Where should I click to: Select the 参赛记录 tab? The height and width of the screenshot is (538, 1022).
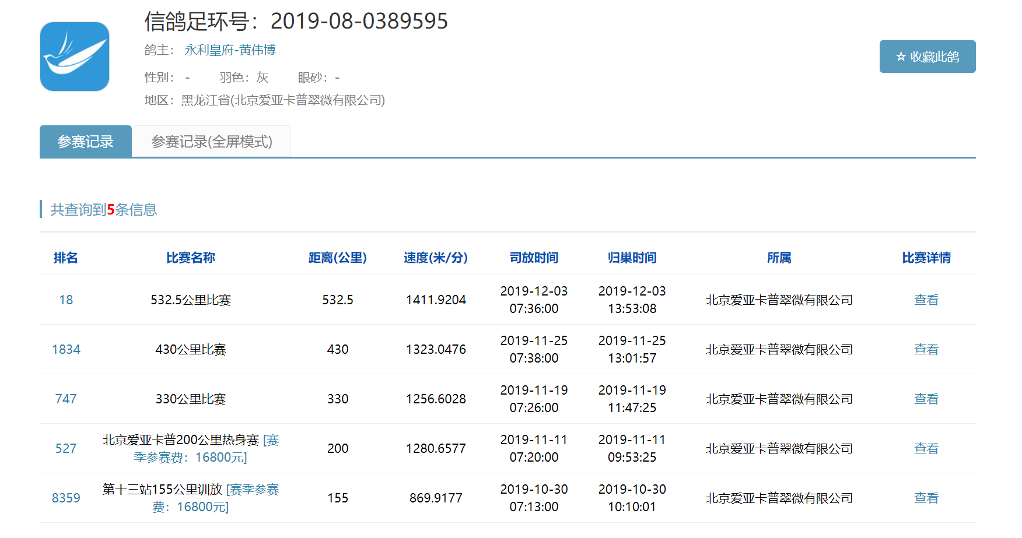pyautogui.click(x=85, y=142)
